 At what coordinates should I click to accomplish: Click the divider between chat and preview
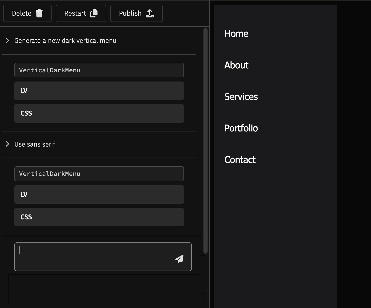210,154
